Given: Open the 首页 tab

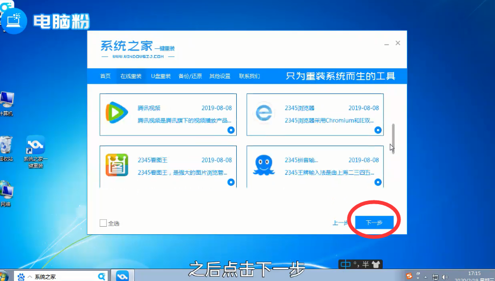Looking at the screenshot, I should pyautogui.click(x=105, y=76).
